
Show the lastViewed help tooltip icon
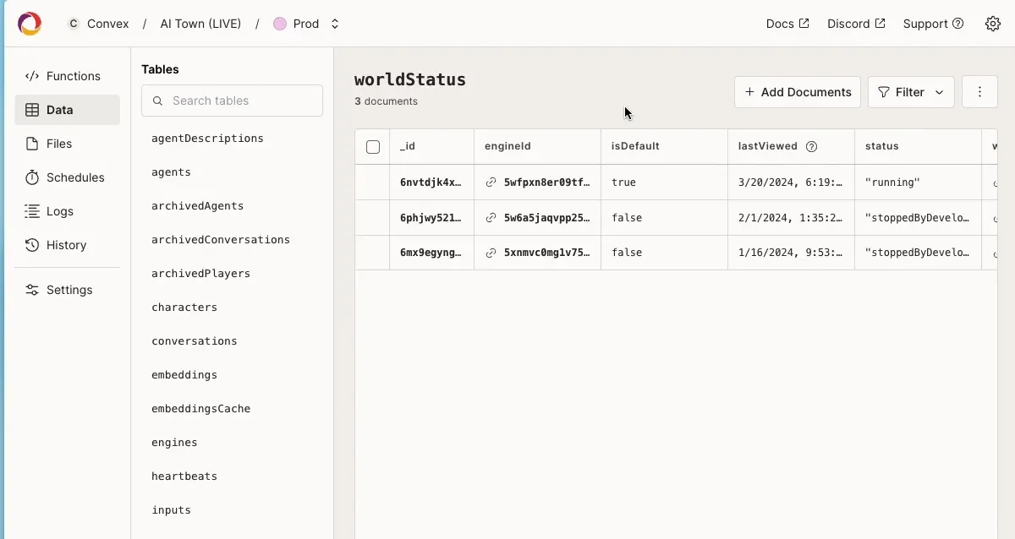812,146
